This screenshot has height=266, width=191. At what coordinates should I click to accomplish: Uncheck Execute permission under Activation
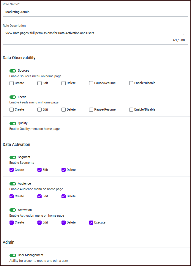click(91, 223)
